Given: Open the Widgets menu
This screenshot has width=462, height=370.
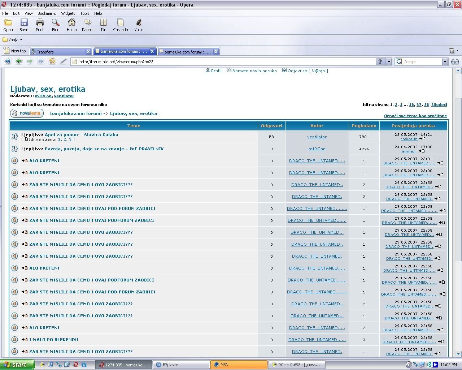Looking at the screenshot, I should point(68,13).
